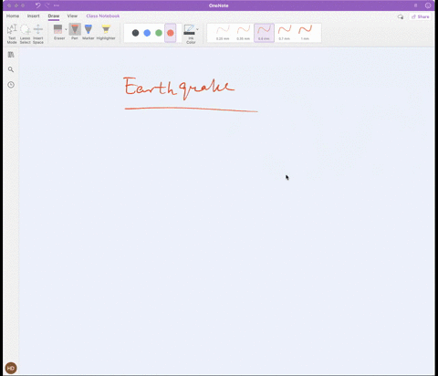The width and height of the screenshot is (438, 376).
Task: Select the Text Mode tool
Action: point(12,34)
